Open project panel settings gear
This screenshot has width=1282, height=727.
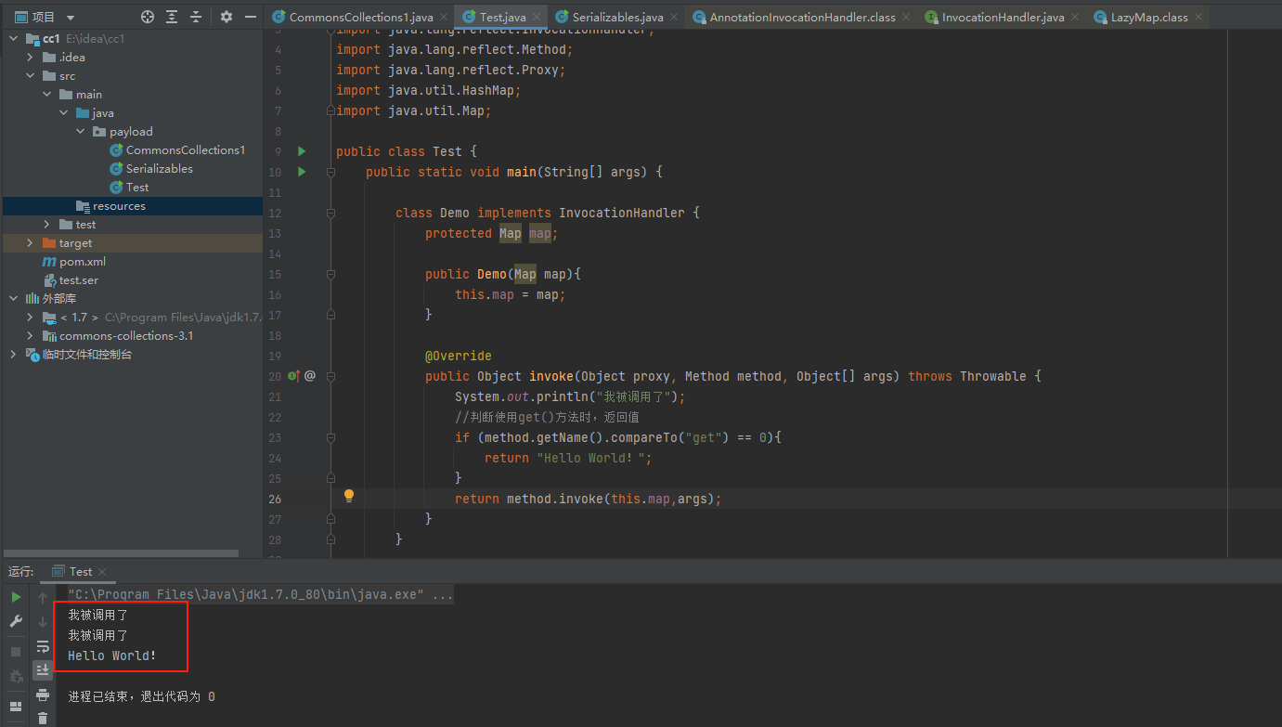pyautogui.click(x=227, y=17)
